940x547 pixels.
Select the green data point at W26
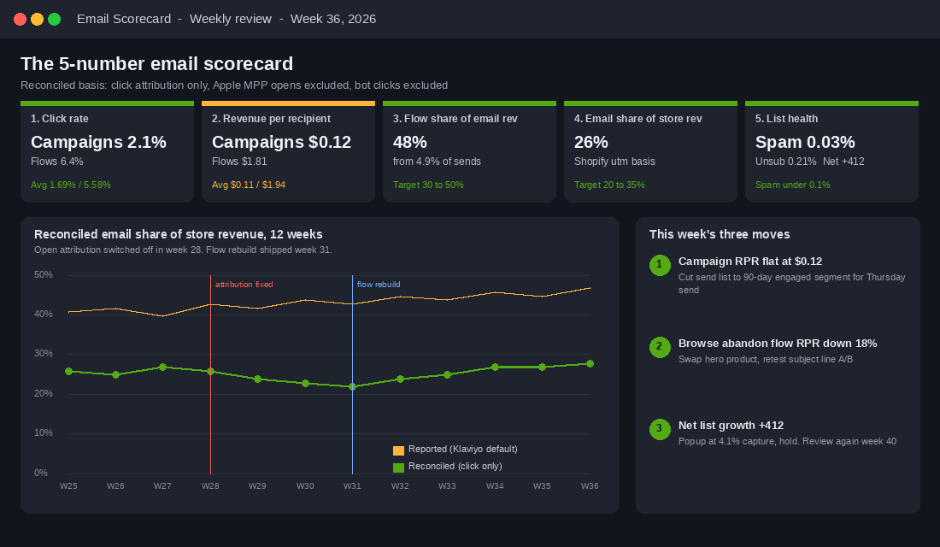(115, 375)
